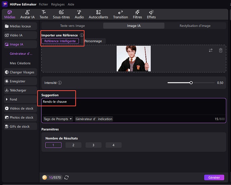Click the HitPaw Edimakor logo icon

[x=5, y=4]
